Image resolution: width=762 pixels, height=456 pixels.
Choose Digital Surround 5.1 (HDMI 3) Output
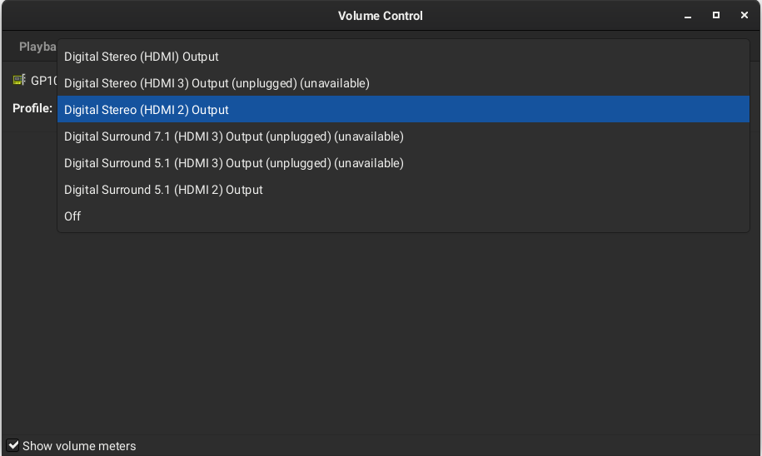[x=403, y=163]
